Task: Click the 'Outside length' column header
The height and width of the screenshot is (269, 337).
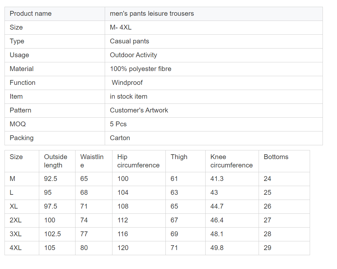Action: 56,161
